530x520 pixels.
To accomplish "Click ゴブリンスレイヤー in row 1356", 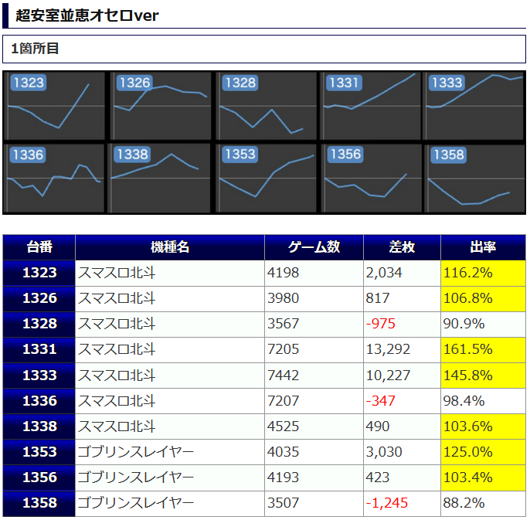I will 136,478.
